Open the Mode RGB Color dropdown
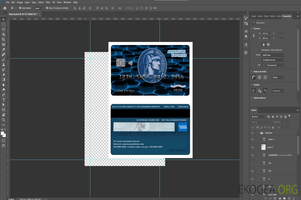Image resolution: width=301 pixels, height=200 pixels. point(273,55)
